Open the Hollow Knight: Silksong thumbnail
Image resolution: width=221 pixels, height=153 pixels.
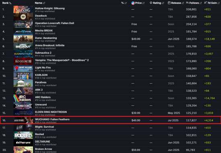pos(23,10)
